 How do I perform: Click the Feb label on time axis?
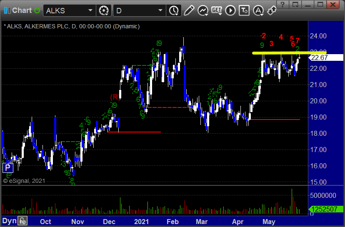click(172, 222)
